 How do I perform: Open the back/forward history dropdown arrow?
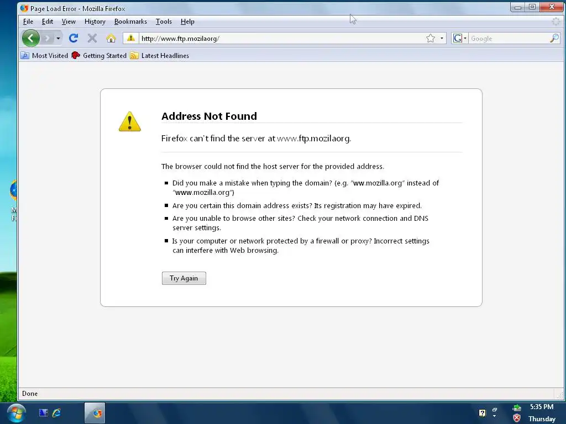point(58,38)
